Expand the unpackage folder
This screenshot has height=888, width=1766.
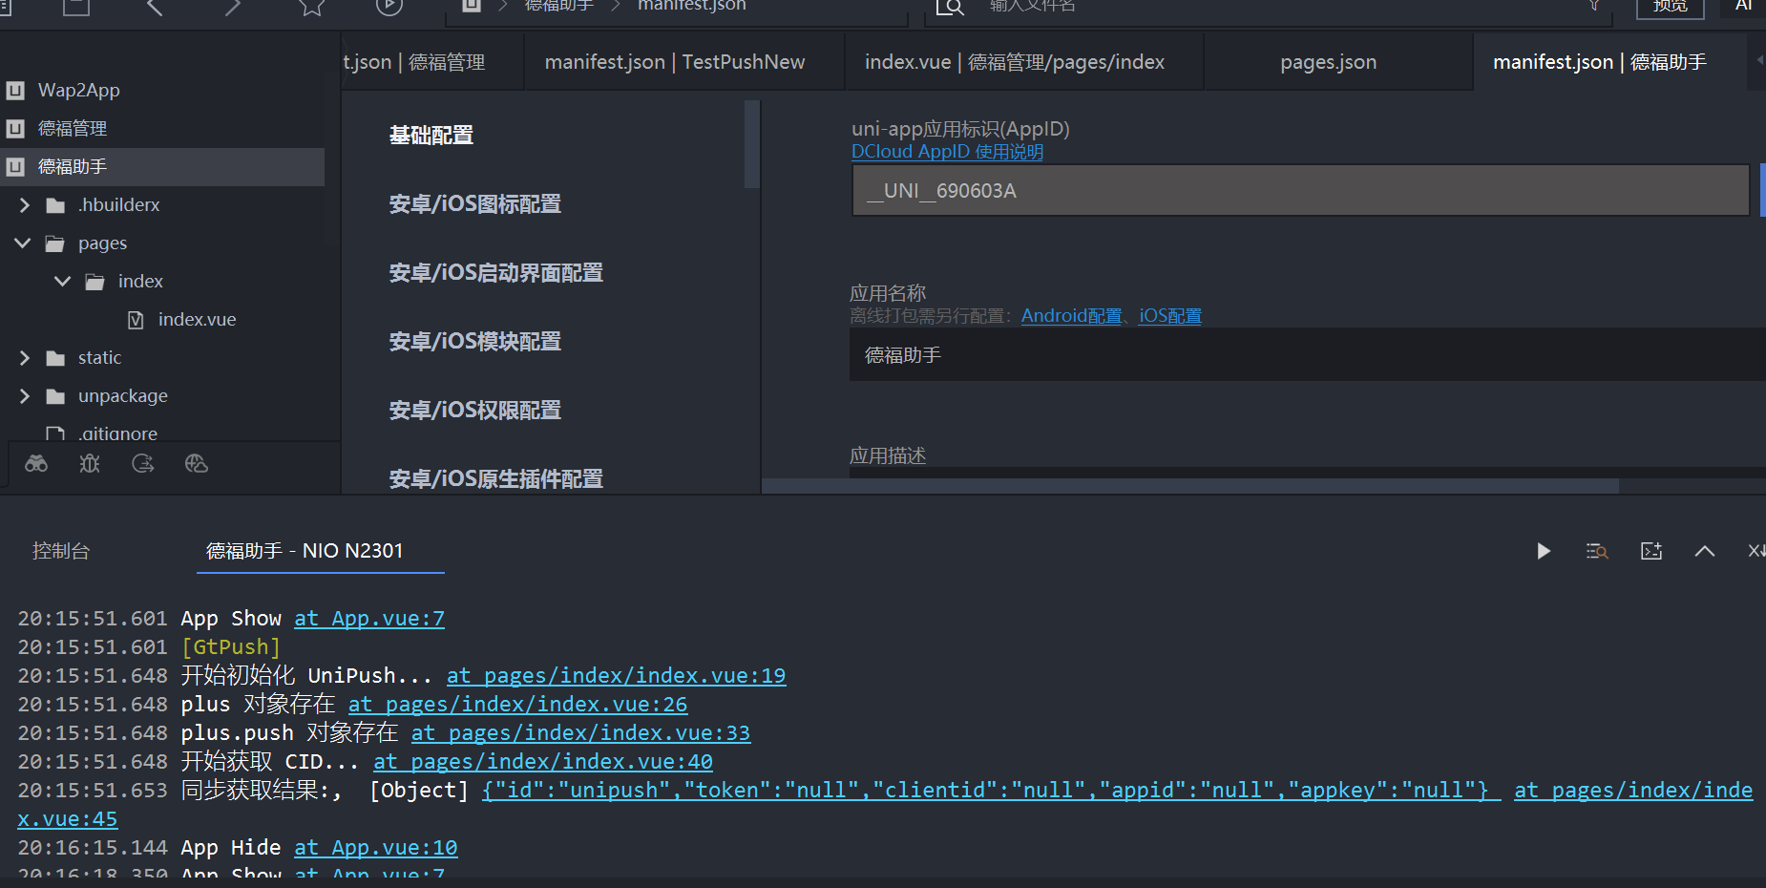25,396
